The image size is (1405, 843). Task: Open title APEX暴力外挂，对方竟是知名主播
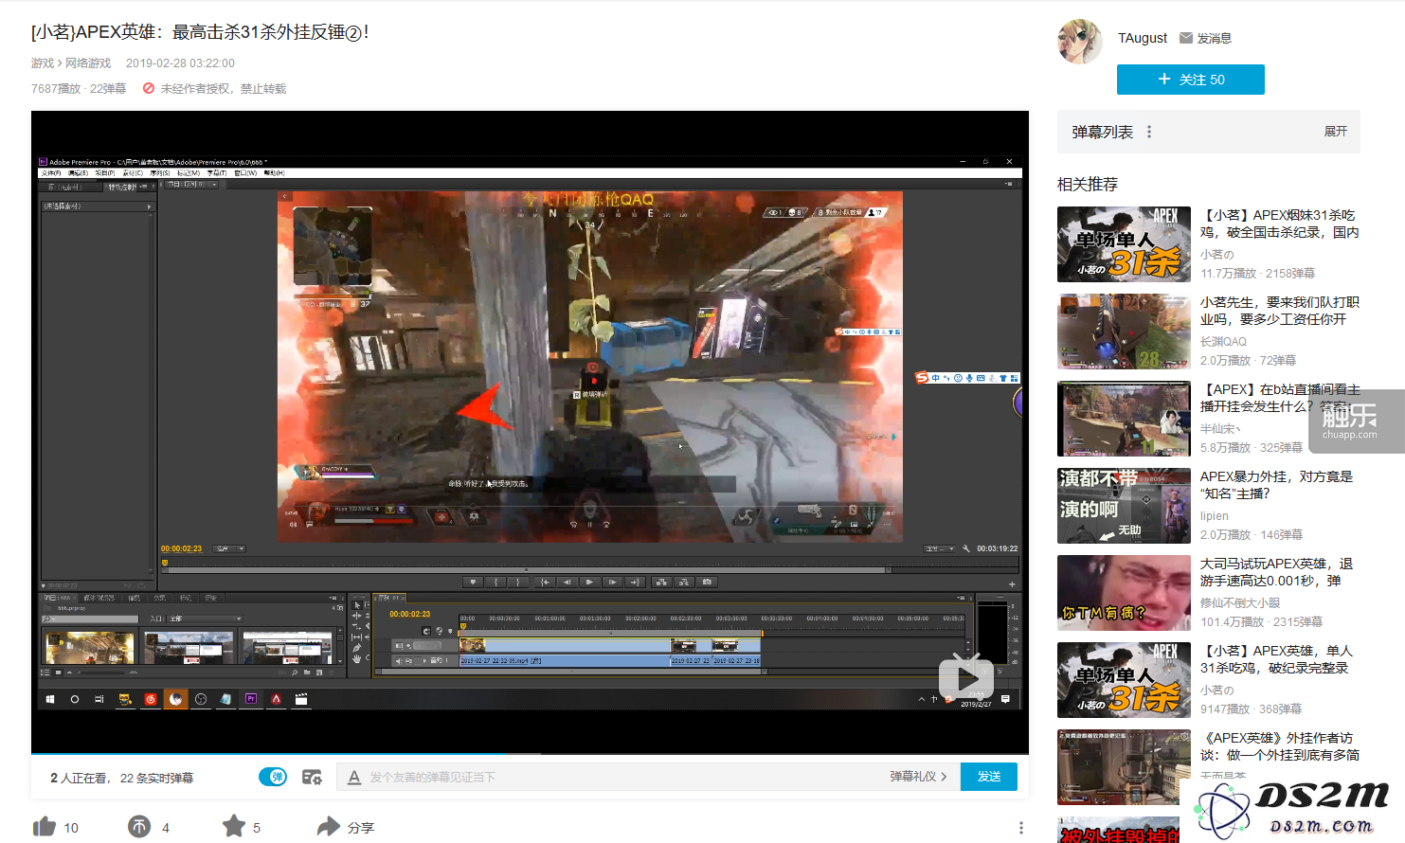[1276, 485]
